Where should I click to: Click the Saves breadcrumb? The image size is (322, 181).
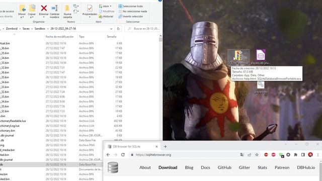(x=26, y=29)
